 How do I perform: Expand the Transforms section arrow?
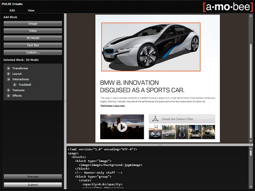tap(8, 68)
